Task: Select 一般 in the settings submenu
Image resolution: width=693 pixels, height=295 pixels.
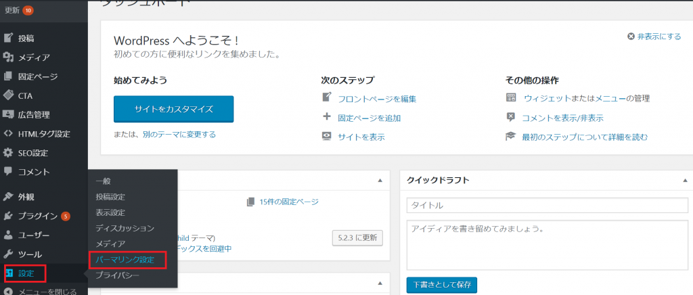Action: (103, 181)
